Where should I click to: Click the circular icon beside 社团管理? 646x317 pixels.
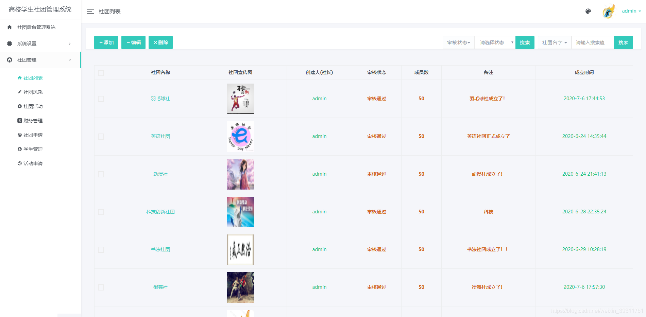pos(10,60)
